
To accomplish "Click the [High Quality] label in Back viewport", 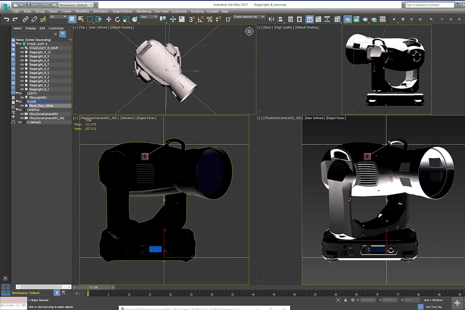I will 284,28.
